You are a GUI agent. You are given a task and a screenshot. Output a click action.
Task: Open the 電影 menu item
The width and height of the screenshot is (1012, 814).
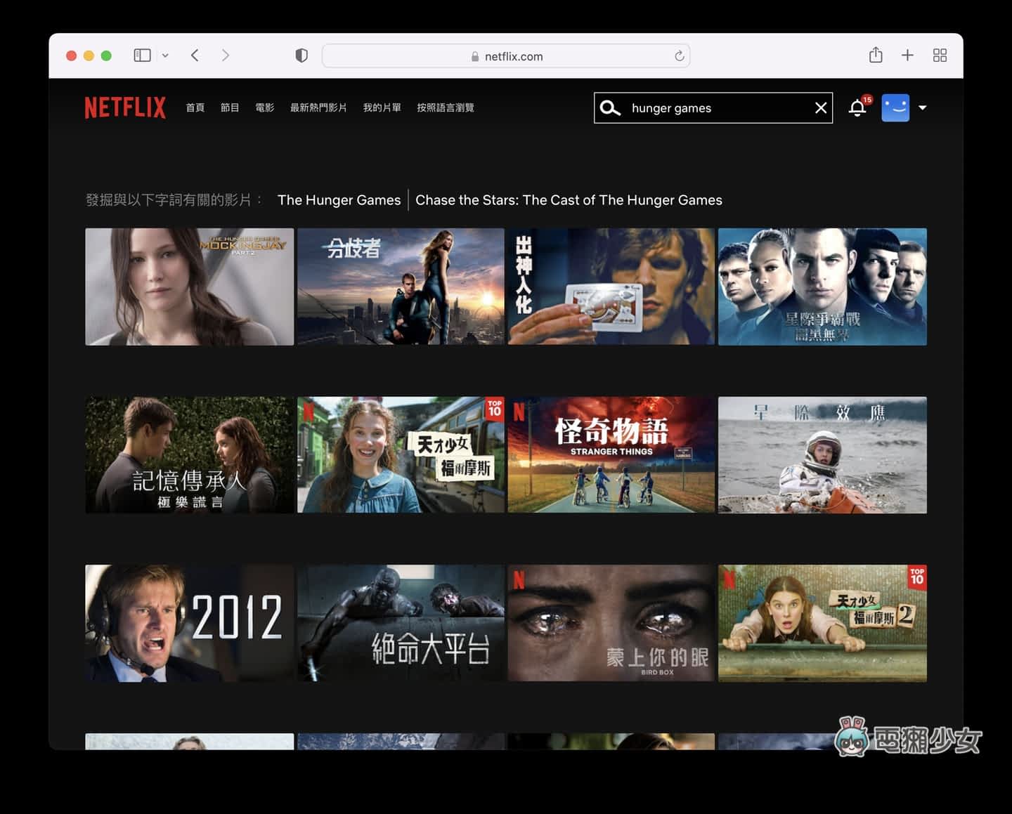pos(264,107)
